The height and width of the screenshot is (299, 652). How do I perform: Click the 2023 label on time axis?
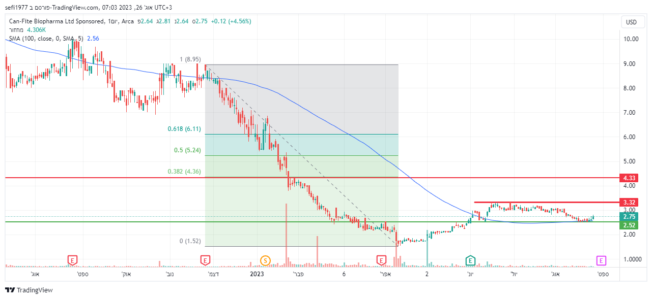tap(257, 274)
